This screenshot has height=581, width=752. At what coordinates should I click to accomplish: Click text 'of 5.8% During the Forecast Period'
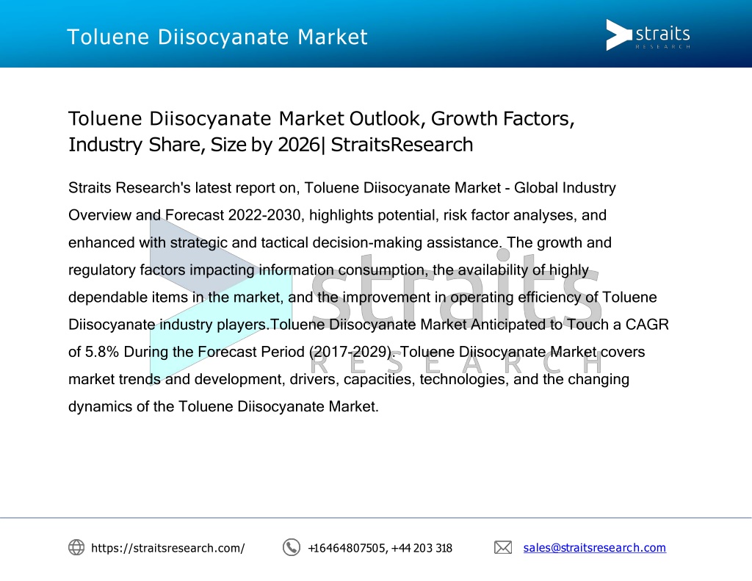coord(186,352)
